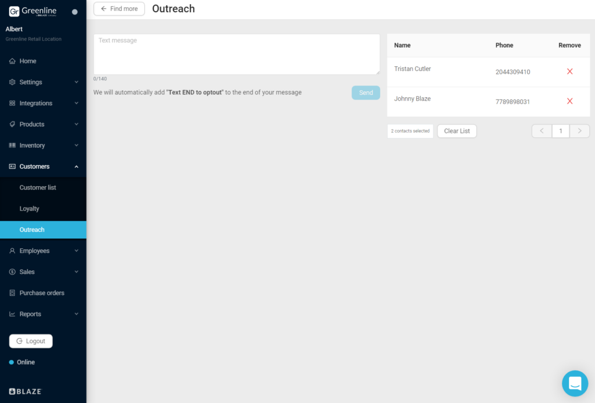Click the Products tag icon
The image size is (595, 403).
(x=12, y=124)
